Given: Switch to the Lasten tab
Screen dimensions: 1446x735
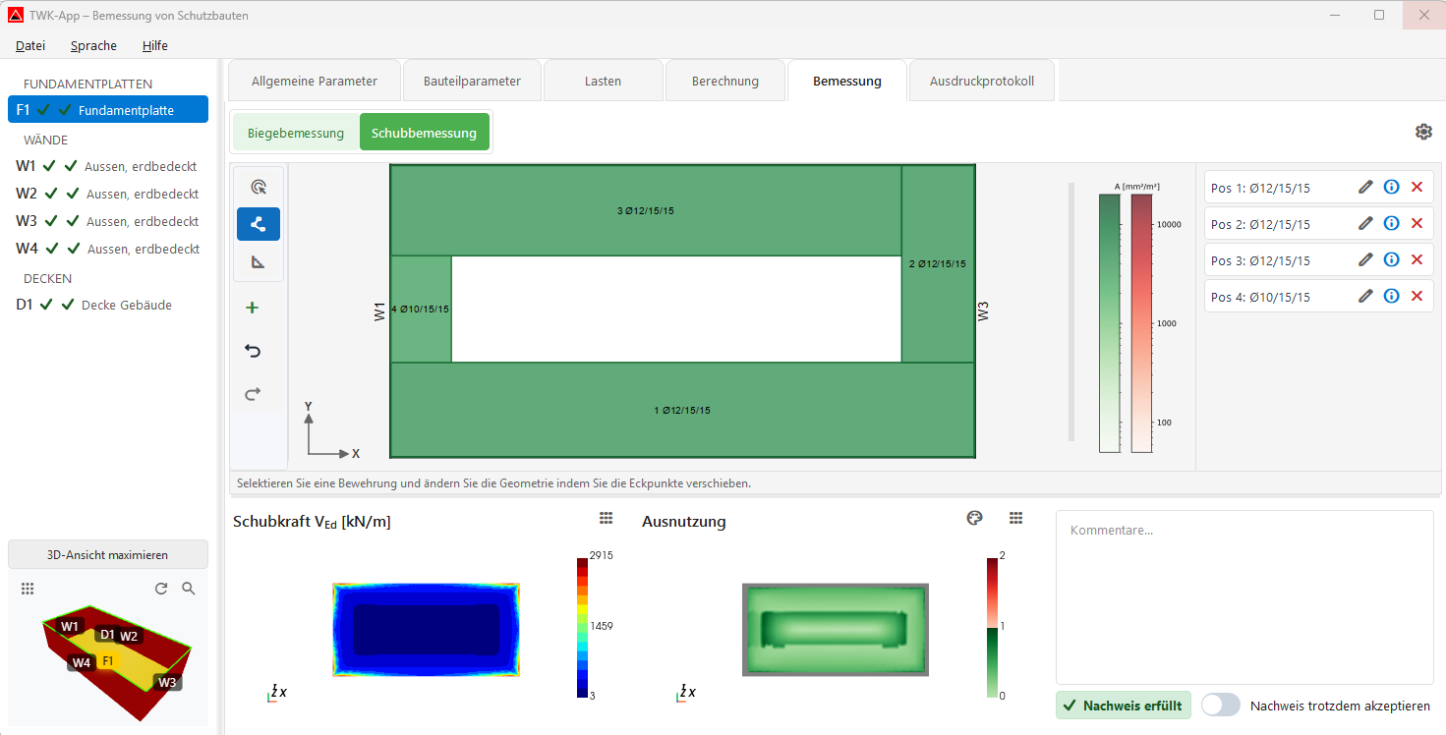Looking at the screenshot, I should [x=603, y=81].
